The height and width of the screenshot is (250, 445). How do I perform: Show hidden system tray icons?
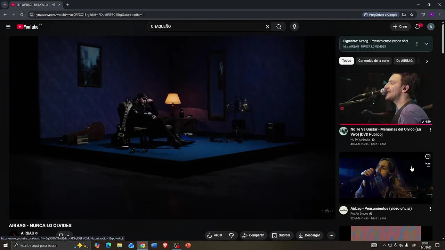click(x=385, y=245)
